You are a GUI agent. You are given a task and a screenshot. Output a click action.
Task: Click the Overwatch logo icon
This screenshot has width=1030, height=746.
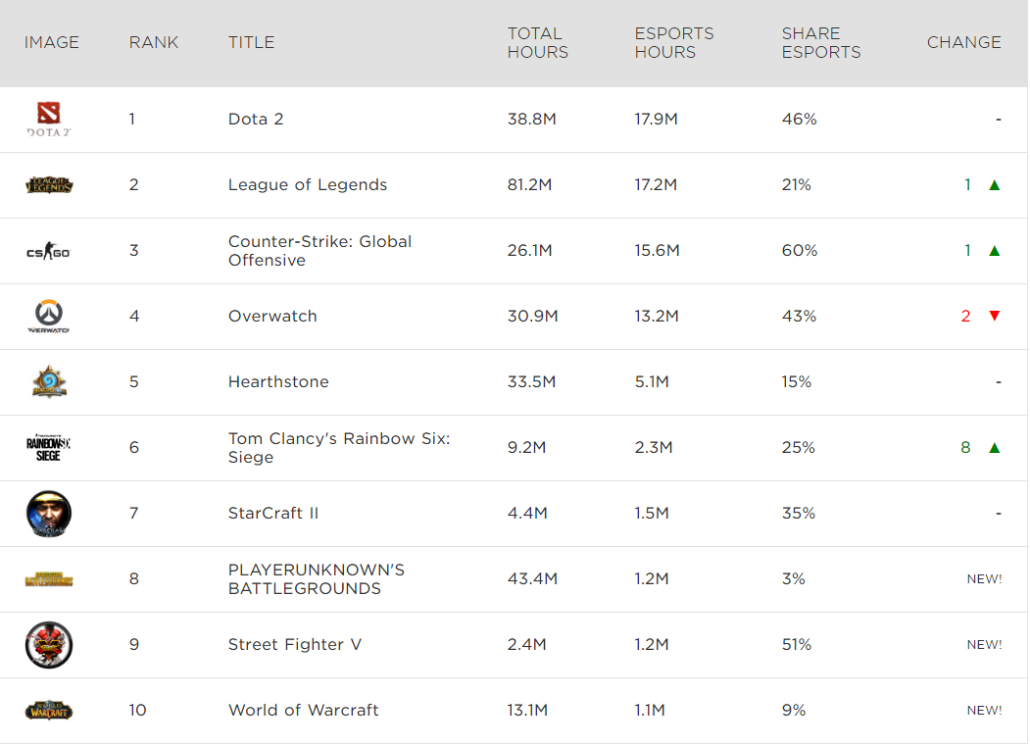[x=48, y=317]
